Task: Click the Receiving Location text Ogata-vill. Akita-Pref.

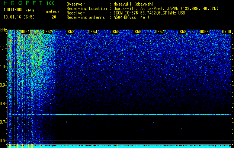Action: click(138, 9)
